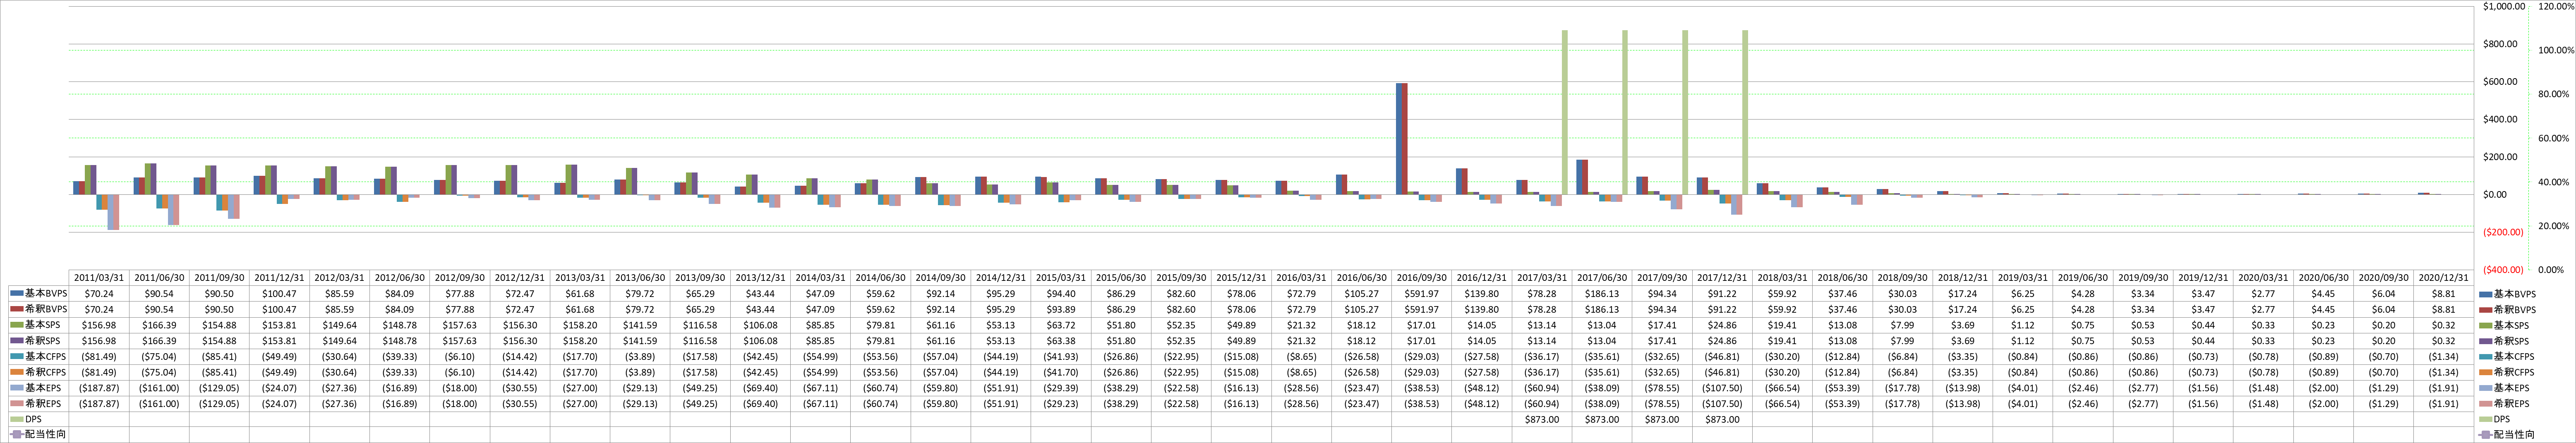
Task: Select the 2011/03/31 date column header
Action: point(99,277)
